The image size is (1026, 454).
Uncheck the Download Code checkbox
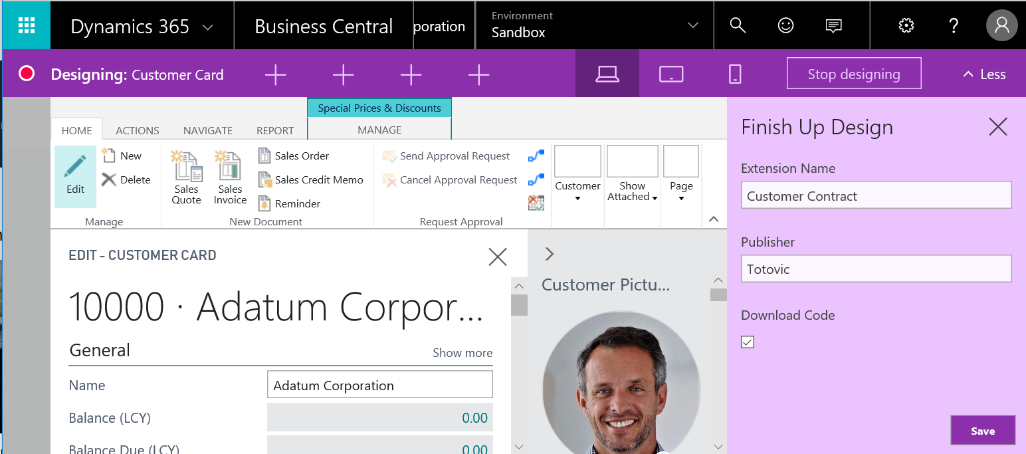coord(747,342)
